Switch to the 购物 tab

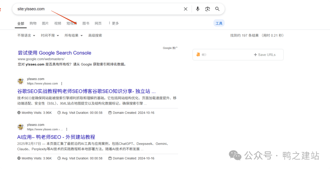(33, 23)
